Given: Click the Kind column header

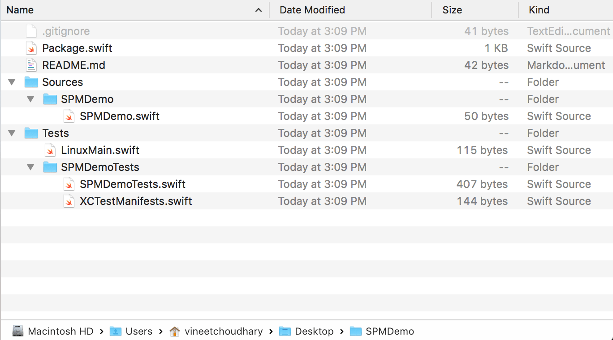Looking at the screenshot, I should [539, 10].
